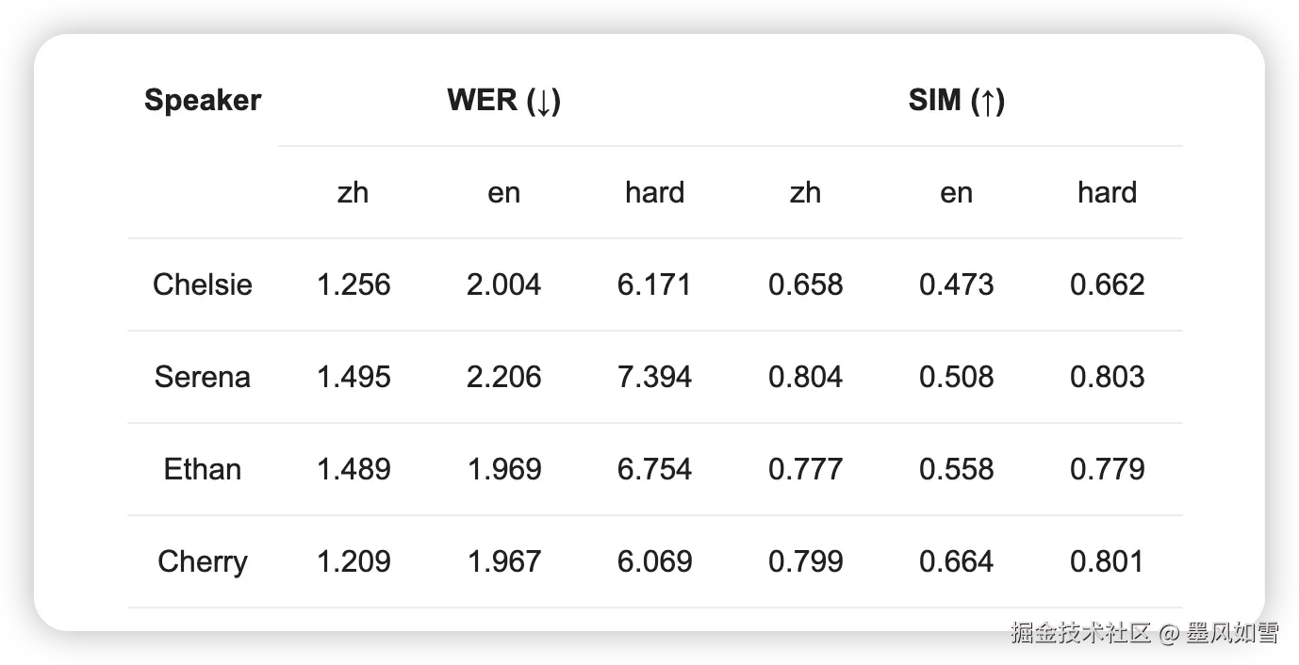
Task: Click Ethan's SIM hard value 0.779
Action: tap(1108, 469)
